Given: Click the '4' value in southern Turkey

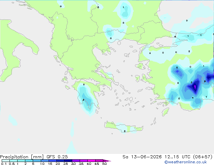Looking at the screenshot, I should tap(193, 98).
